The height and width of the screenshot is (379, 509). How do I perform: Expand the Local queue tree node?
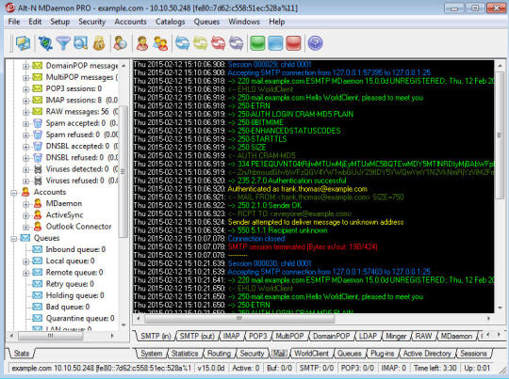(25, 261)
